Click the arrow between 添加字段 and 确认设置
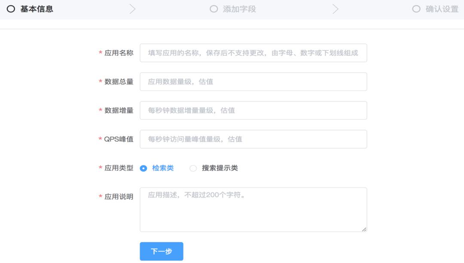Image resolution: width=464 pixels, height=263 pixels. tap(336, 8)
